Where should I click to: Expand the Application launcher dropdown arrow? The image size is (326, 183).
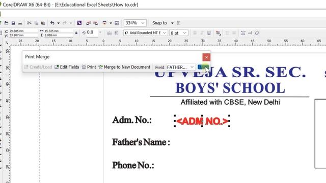click(x=111, y=23)
